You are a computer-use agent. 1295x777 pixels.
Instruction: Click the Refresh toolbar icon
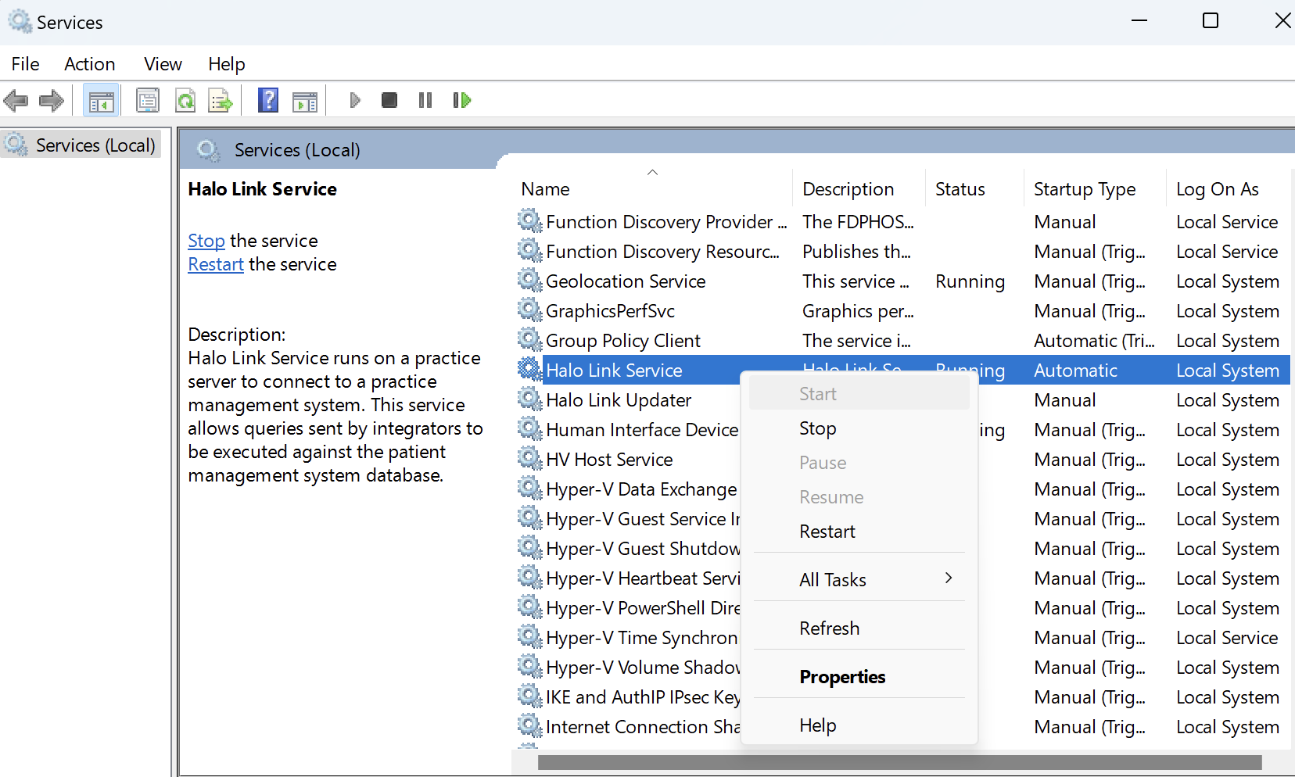coord(185,100)
